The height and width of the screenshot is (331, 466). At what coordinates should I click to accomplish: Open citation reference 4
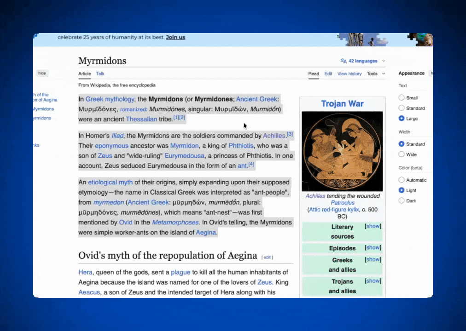(251, 164)
